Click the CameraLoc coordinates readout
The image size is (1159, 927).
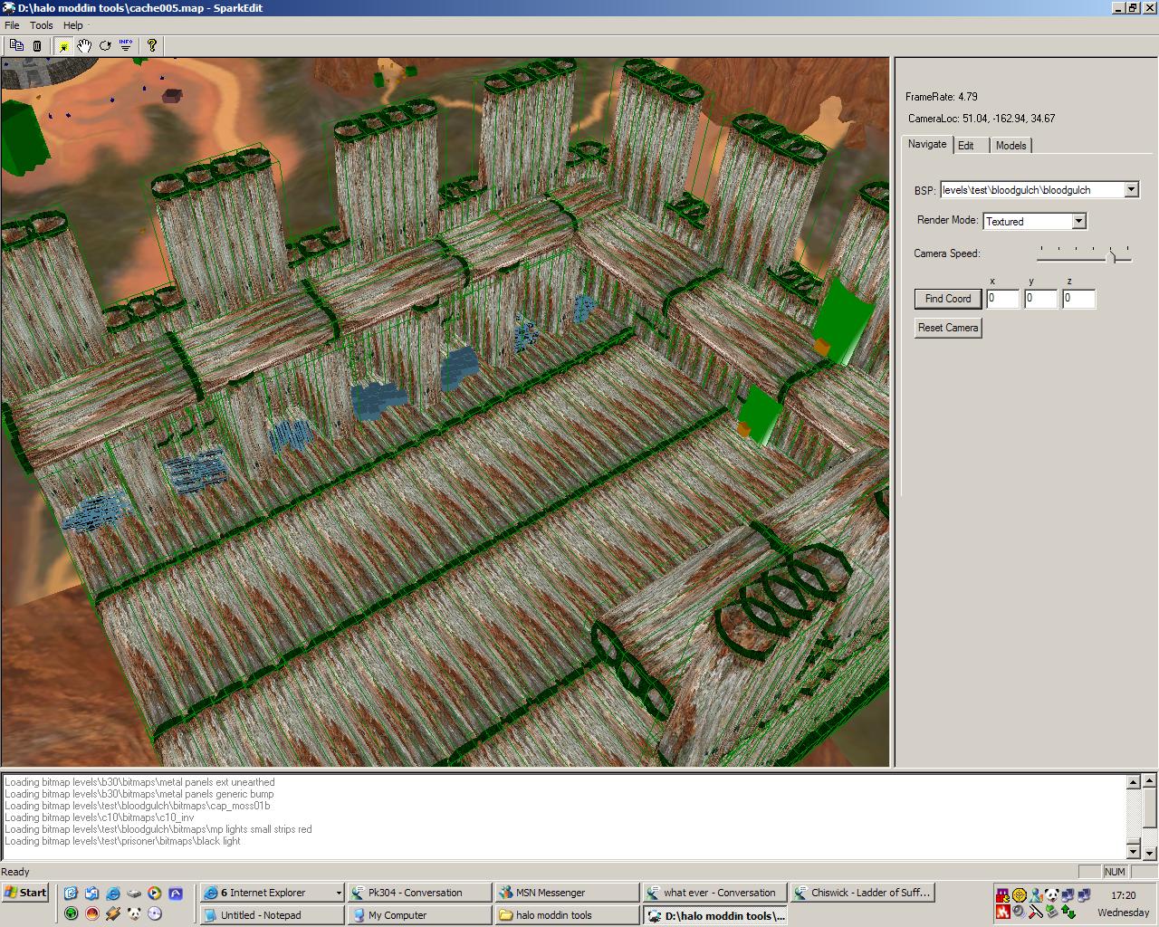pos(982,119)
